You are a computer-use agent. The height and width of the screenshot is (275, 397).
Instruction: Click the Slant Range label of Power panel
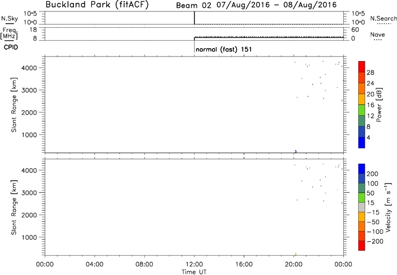tap(14, 105)
